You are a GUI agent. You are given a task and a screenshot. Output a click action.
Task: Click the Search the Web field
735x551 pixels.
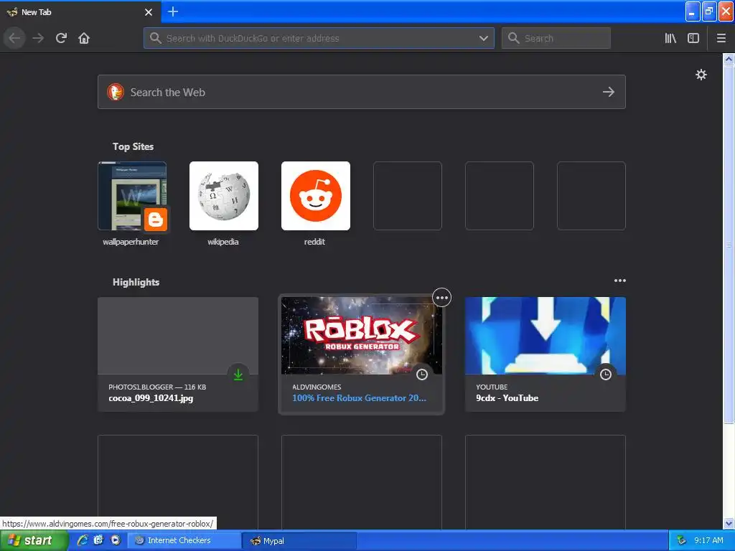coord(362,92)
